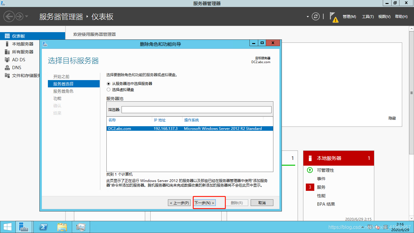This screenshot has height=233, width=414.
Task: Go to the 开始之前 wizard step
Action: click(61, 77)
